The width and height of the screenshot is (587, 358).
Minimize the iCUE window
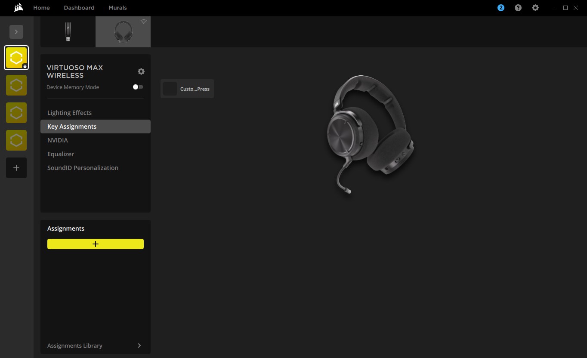pos(555,8)
